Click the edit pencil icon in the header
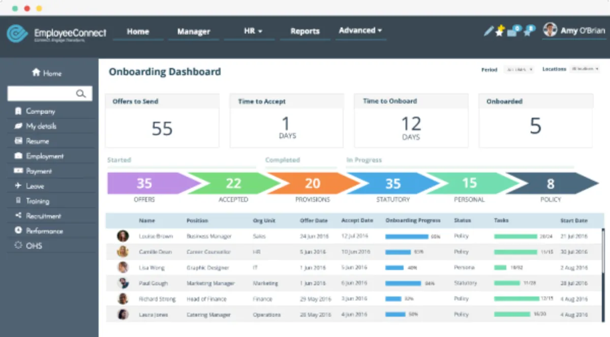This screenshot has height=337, width=610. tap(487, 30)
